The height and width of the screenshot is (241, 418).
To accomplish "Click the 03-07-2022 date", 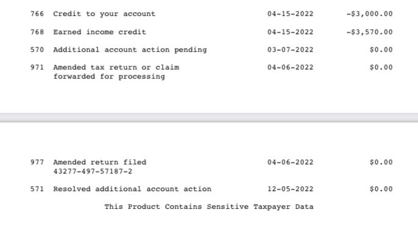I will click(290, 50).
